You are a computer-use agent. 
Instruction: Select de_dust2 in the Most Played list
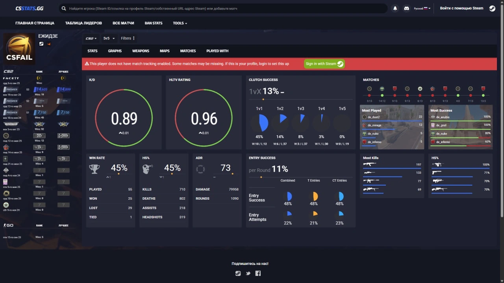pos(374,117)
